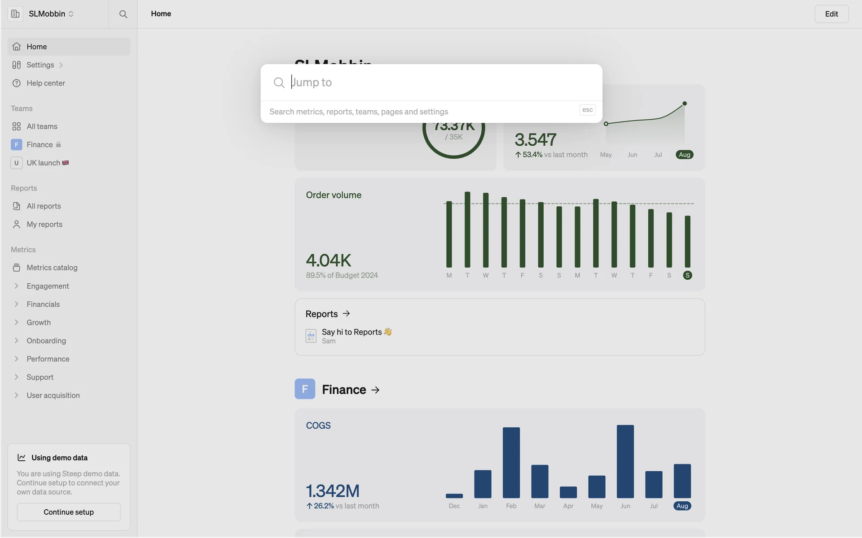Select the UK launch team icon
This screenshot has width=862, height=538.
point(17,163)
